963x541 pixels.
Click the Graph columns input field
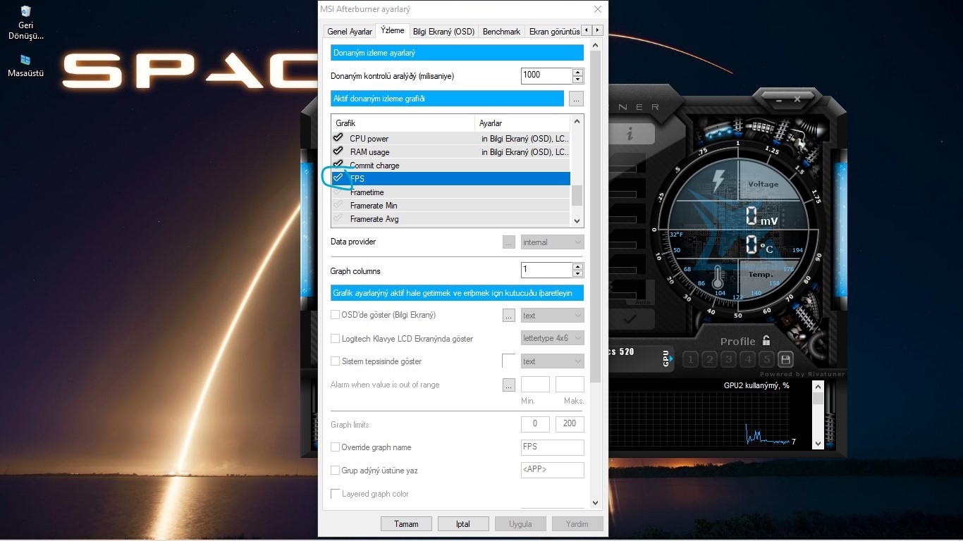[x=546, y=270]
